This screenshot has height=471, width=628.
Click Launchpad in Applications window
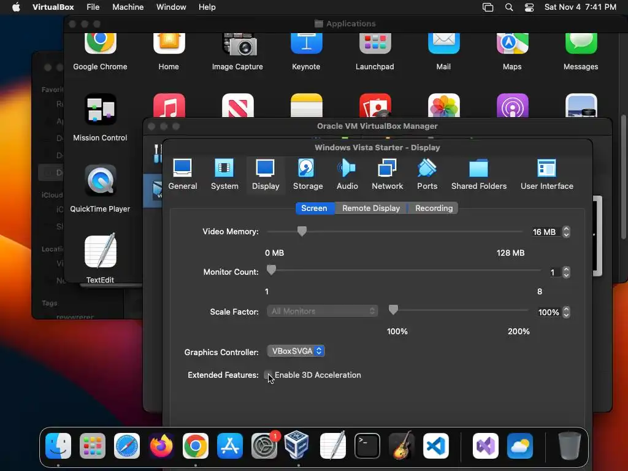(375, 52)
